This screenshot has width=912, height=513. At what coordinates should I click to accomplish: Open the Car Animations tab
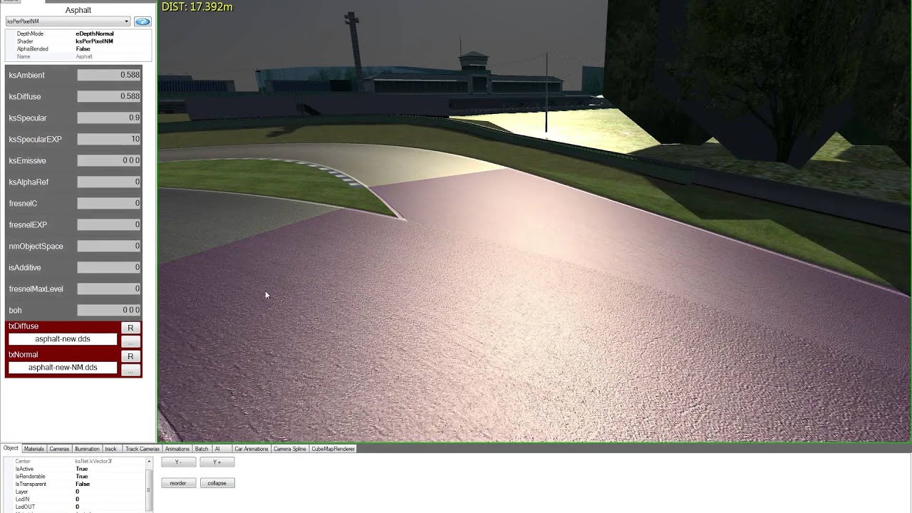[252, 449]
